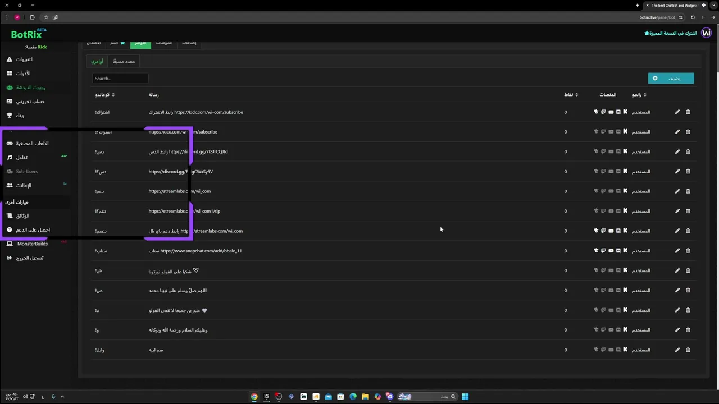Sort the table by the رانجو column
This screenshot has width=719, height=404.
point(639,95)
